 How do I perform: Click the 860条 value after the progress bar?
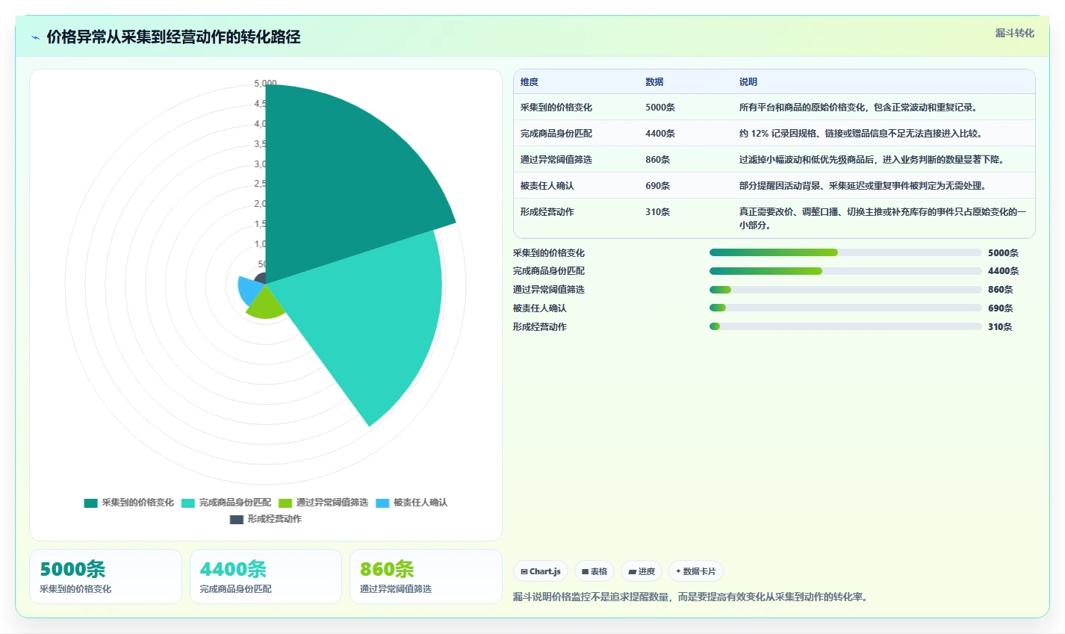1001,290
